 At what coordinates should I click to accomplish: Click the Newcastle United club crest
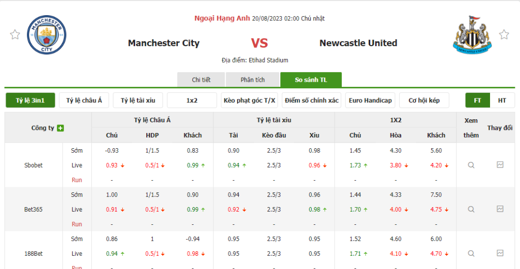472,35
